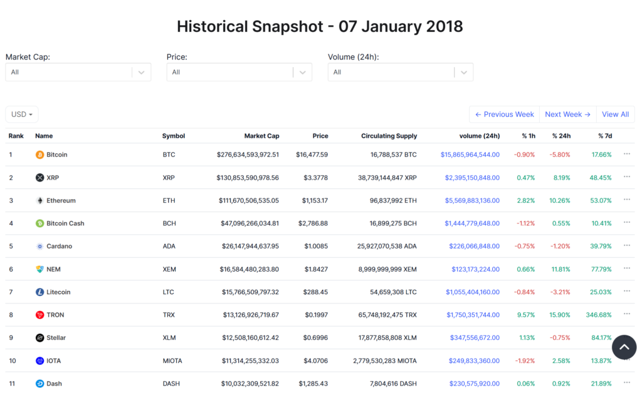Open the Dash name link
The height and width of the screenshot is (393, 642).
point(54,384)
